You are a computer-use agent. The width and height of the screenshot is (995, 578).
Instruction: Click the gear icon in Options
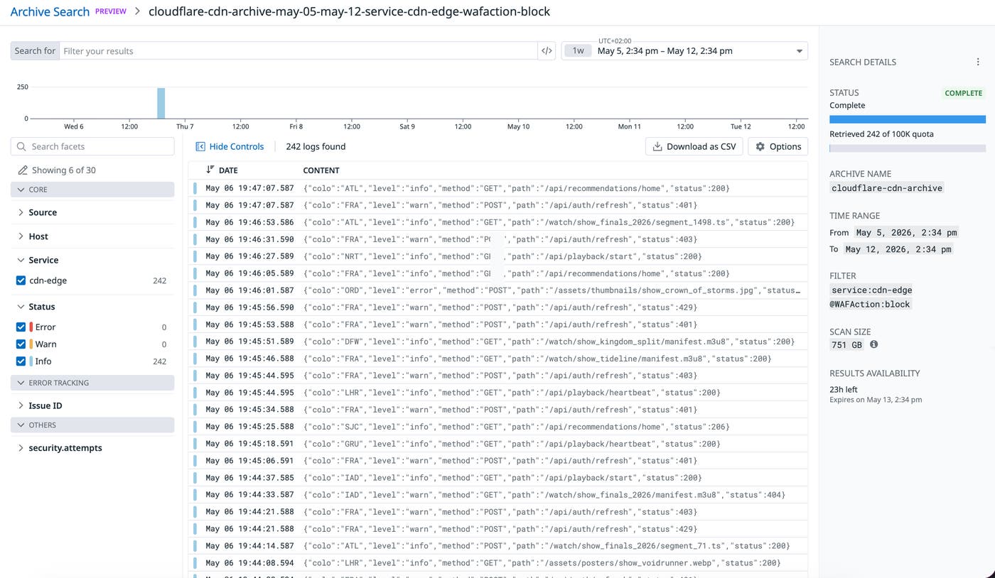pos(760,146)
